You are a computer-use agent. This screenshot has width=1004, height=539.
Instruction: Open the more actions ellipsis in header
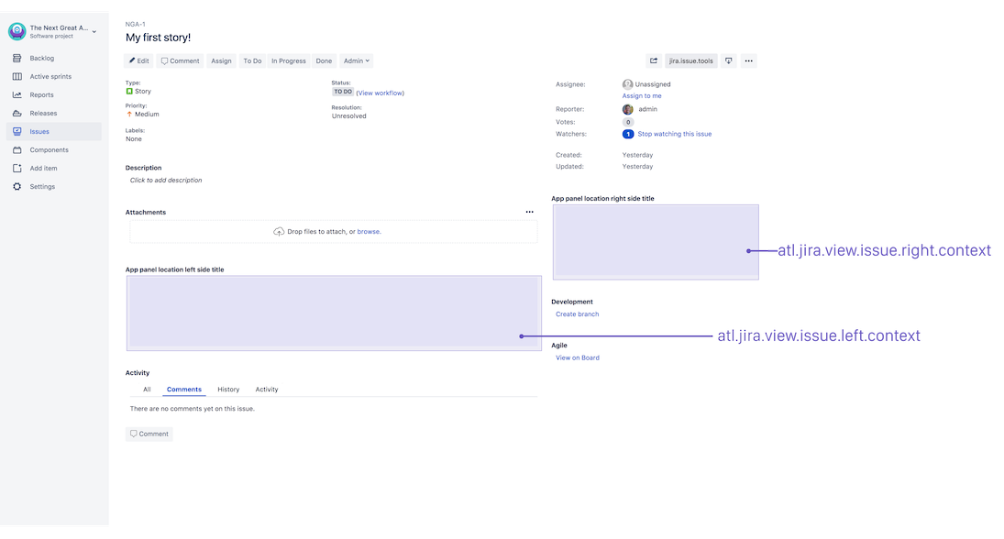click(x=749, y=60)
